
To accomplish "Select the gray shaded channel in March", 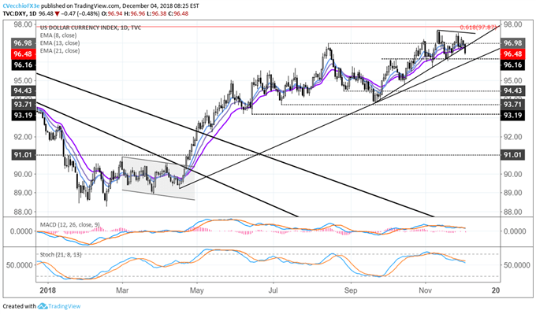I will coord(158,178).
